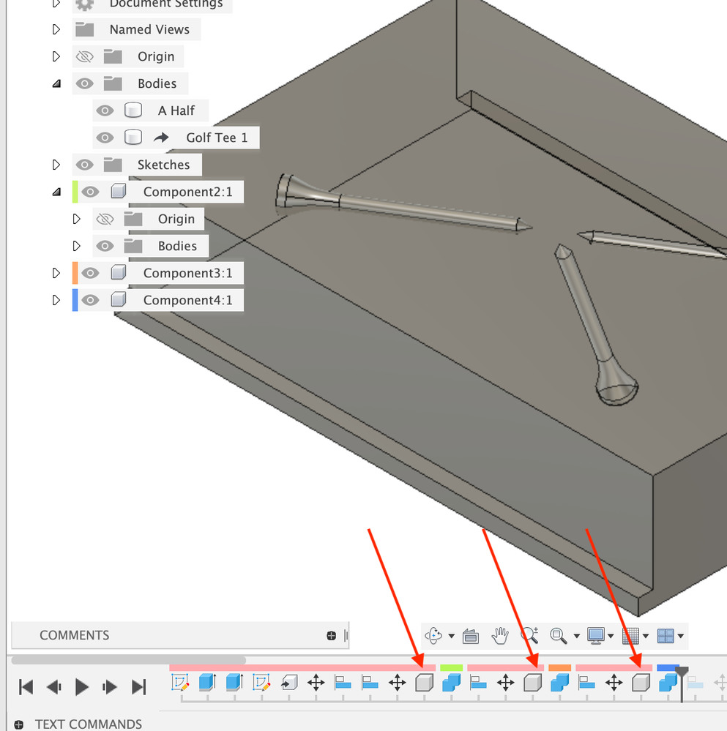Play the timeline history
727x731 pixels.
pyautogui.click(x=81, y=686)
